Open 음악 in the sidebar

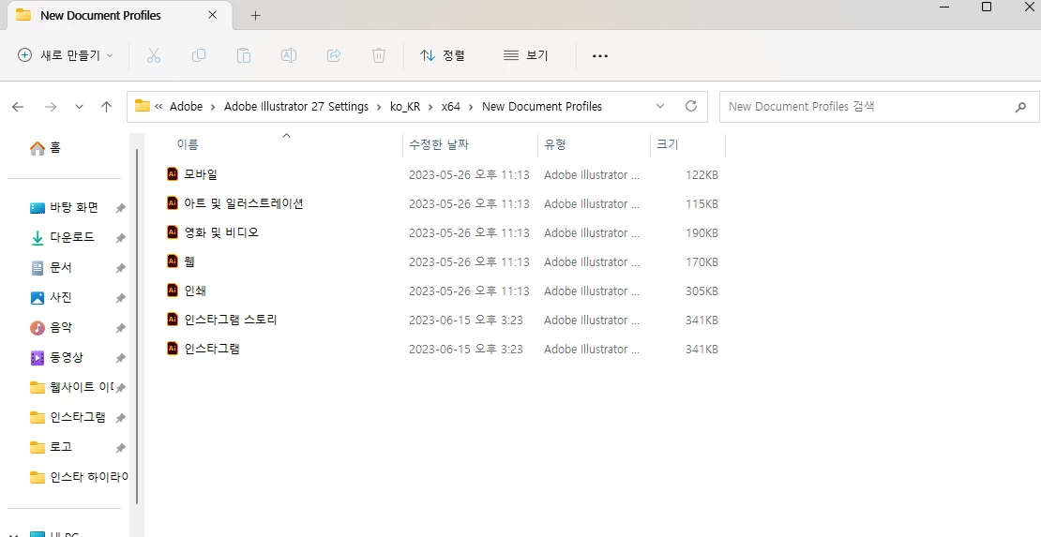pyautogui.click(x=52, y=327)
